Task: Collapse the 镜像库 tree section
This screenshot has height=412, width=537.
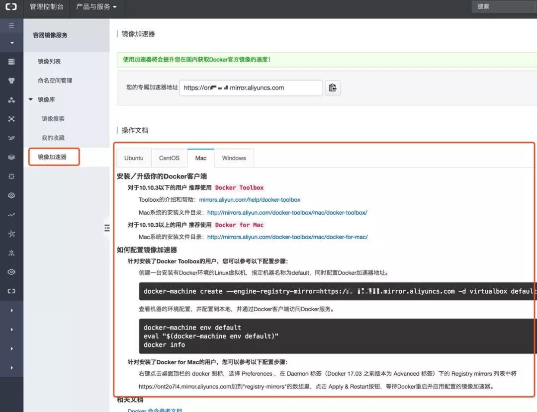Action: tap(30, 99)
